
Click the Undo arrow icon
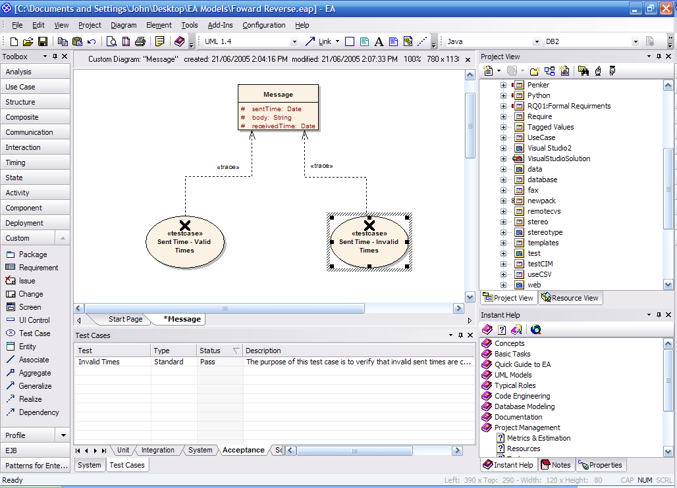pos(92,41)
